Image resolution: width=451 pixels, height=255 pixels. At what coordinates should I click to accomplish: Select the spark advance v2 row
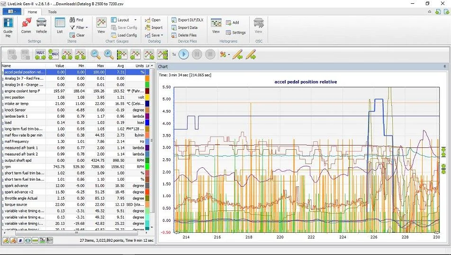(75, 192)
